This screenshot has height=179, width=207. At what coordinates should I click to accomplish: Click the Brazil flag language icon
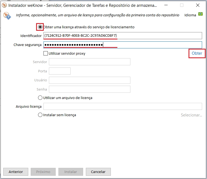(200, 14)
